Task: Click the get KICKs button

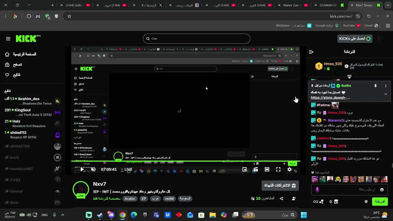Action: 355,38
